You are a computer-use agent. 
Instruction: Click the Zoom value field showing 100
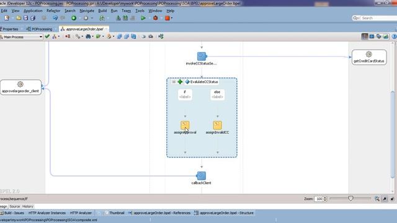tap(319, 199)
